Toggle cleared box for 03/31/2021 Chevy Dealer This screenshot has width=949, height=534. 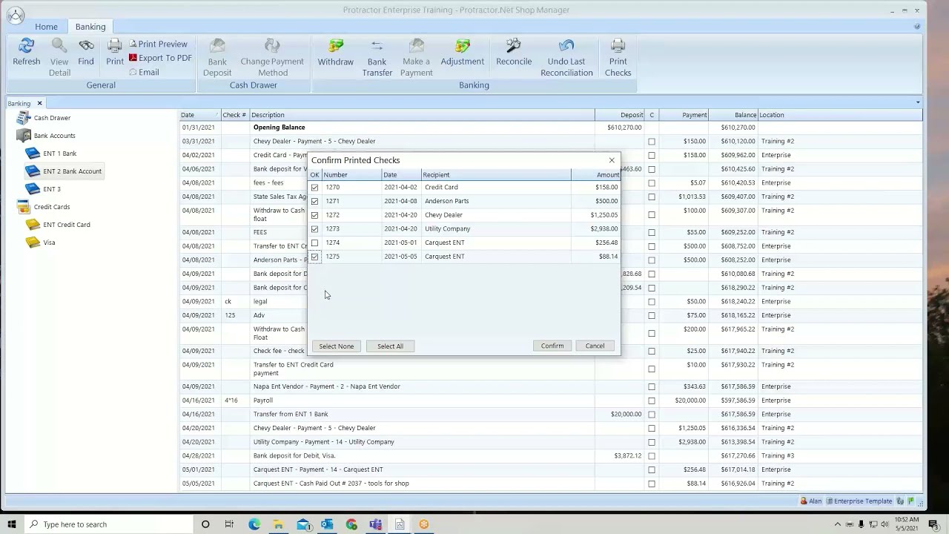[x=652, y=142]
